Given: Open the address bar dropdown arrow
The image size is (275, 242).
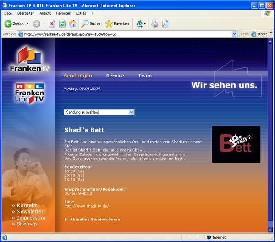Looking at the screenshot, I should tap(234, 34).
